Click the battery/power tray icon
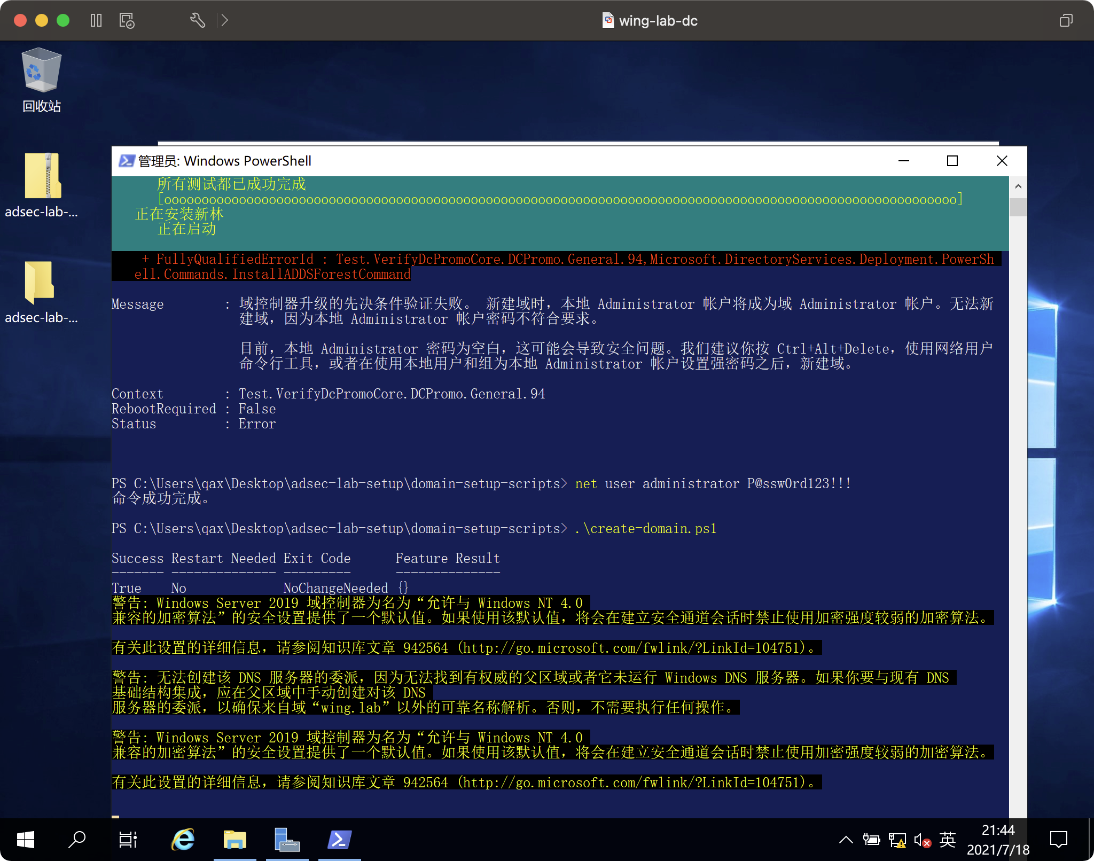The height and width of the screenshot is (861, 1094). (x=871, y=840)
